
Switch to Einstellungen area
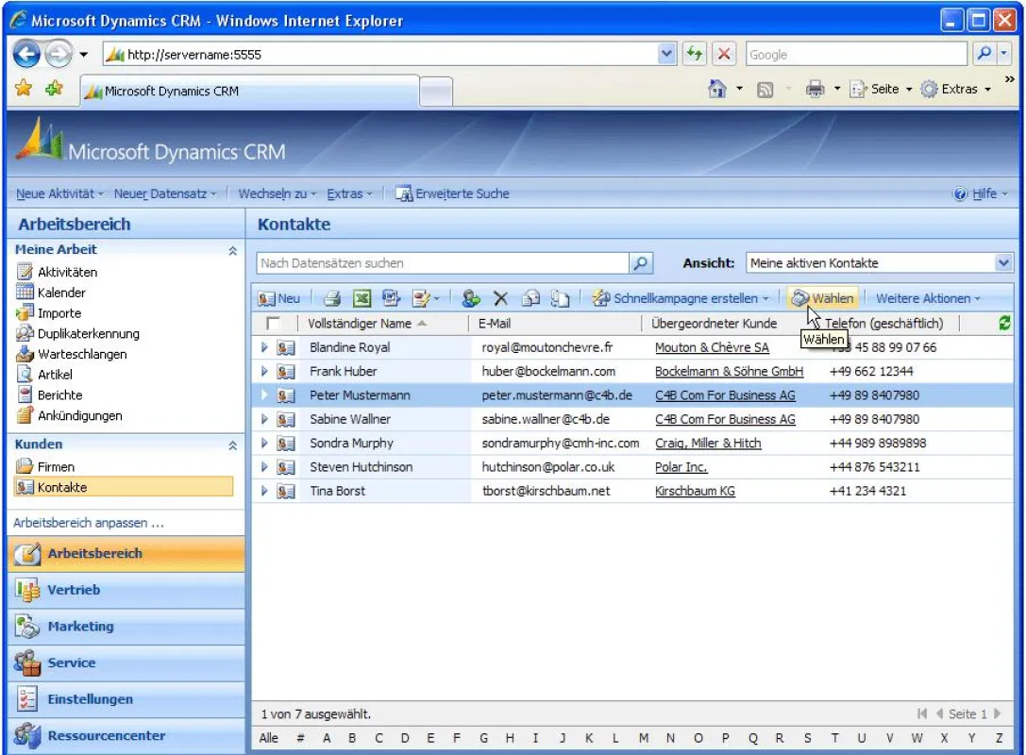126,698
